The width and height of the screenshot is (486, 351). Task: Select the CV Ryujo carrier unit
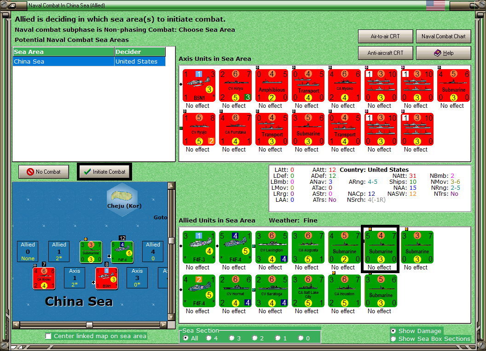tap(199, 129)
